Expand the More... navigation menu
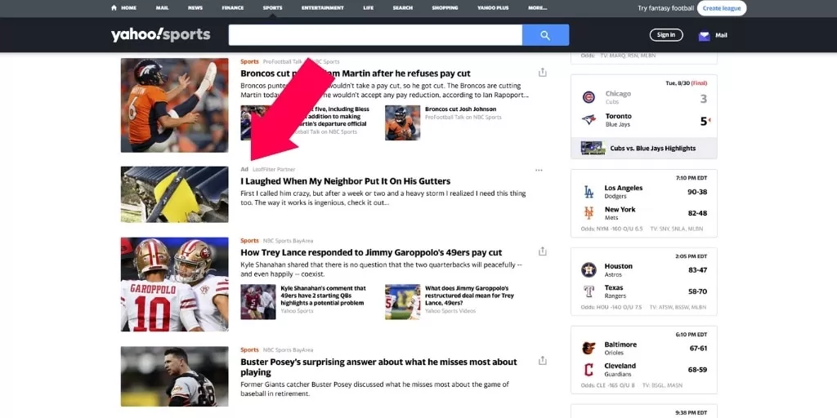Screen dimensions: 837x418 tap(538, 8)
